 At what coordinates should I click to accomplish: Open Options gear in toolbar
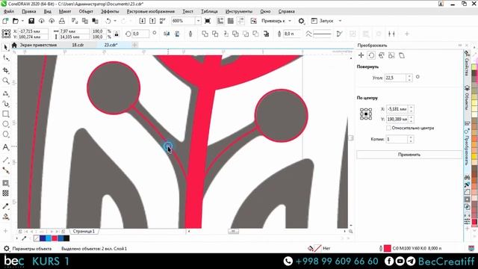301,21
